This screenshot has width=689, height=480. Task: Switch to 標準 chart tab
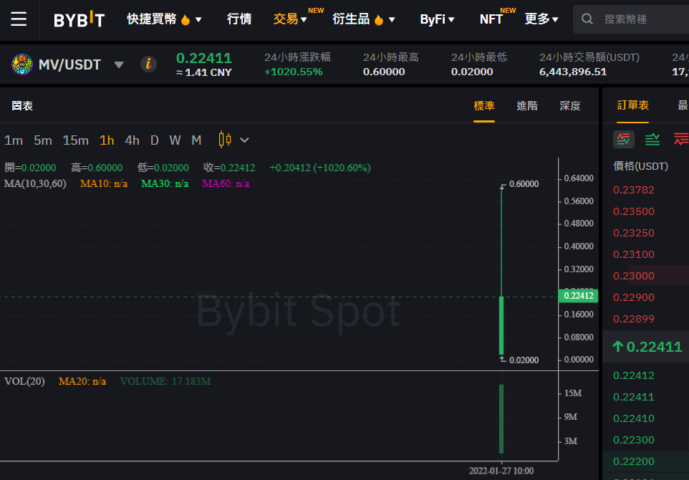[x=483, y=106]
